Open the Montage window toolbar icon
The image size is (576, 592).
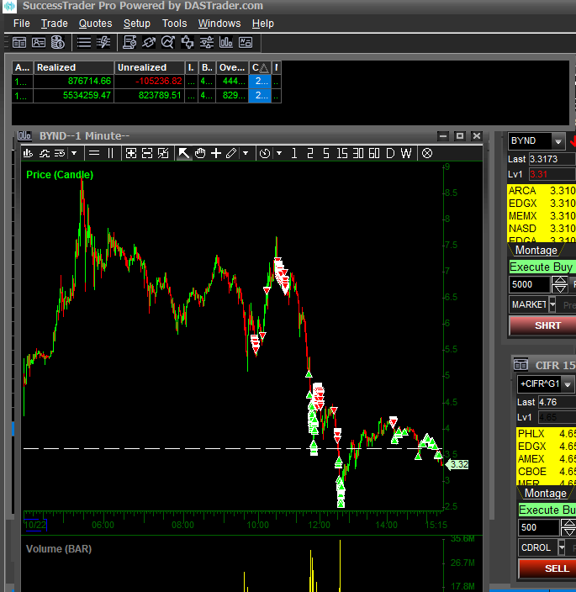coord(19,43)
